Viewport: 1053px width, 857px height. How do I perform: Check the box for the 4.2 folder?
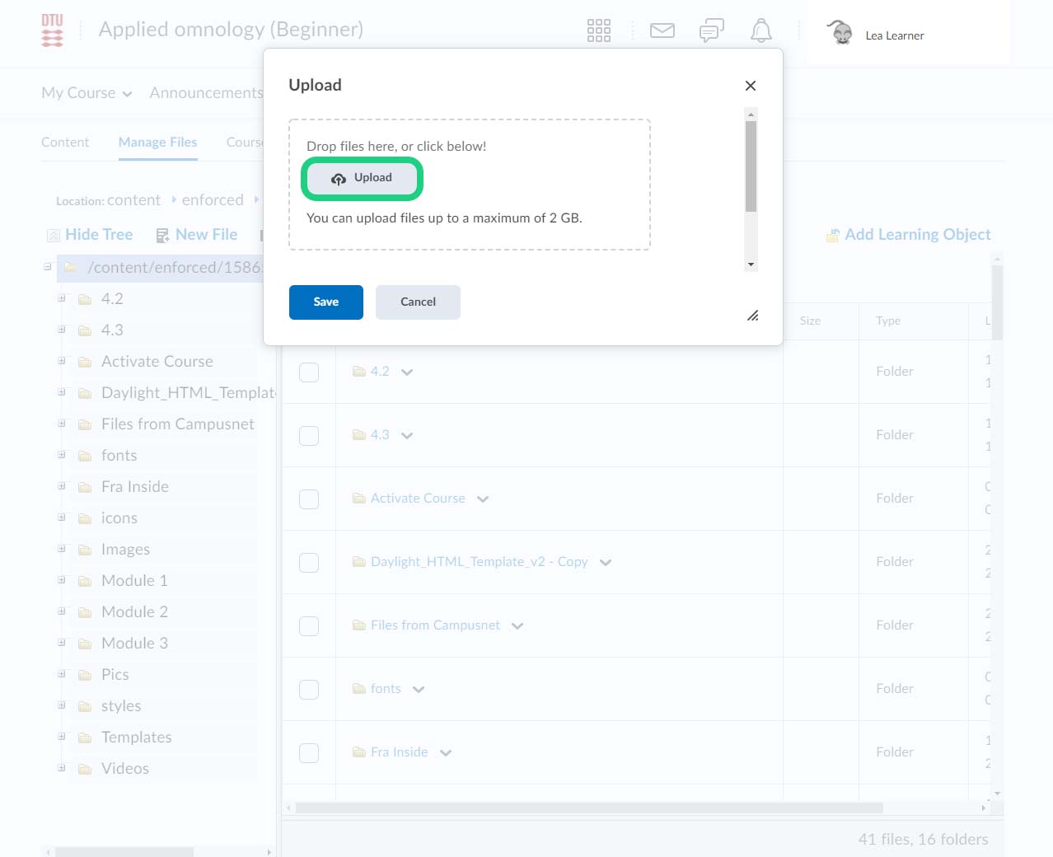[x=309, y=372]
